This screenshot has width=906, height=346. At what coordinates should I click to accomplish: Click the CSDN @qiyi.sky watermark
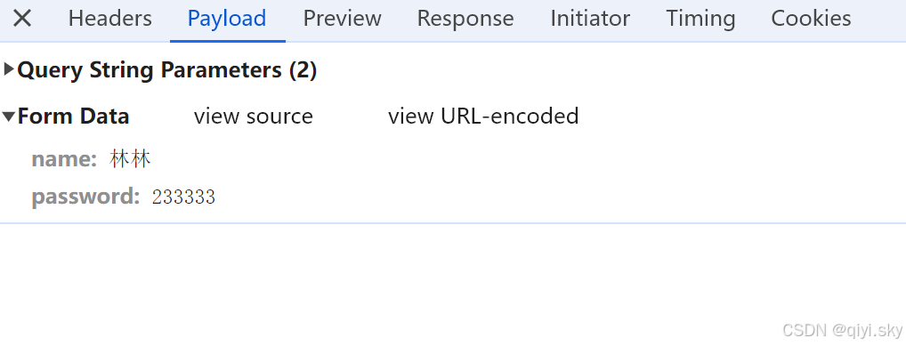[842, 330]
